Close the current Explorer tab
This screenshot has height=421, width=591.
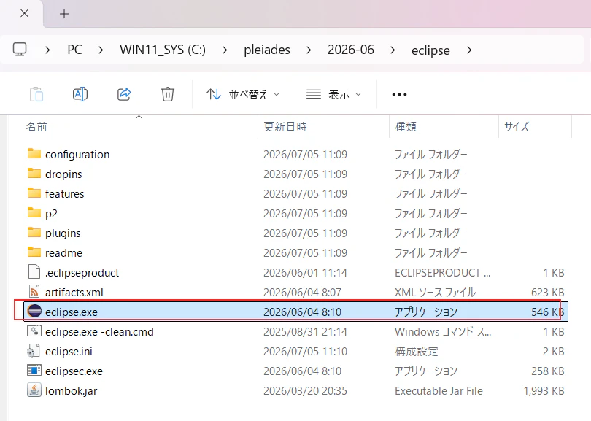25,14
